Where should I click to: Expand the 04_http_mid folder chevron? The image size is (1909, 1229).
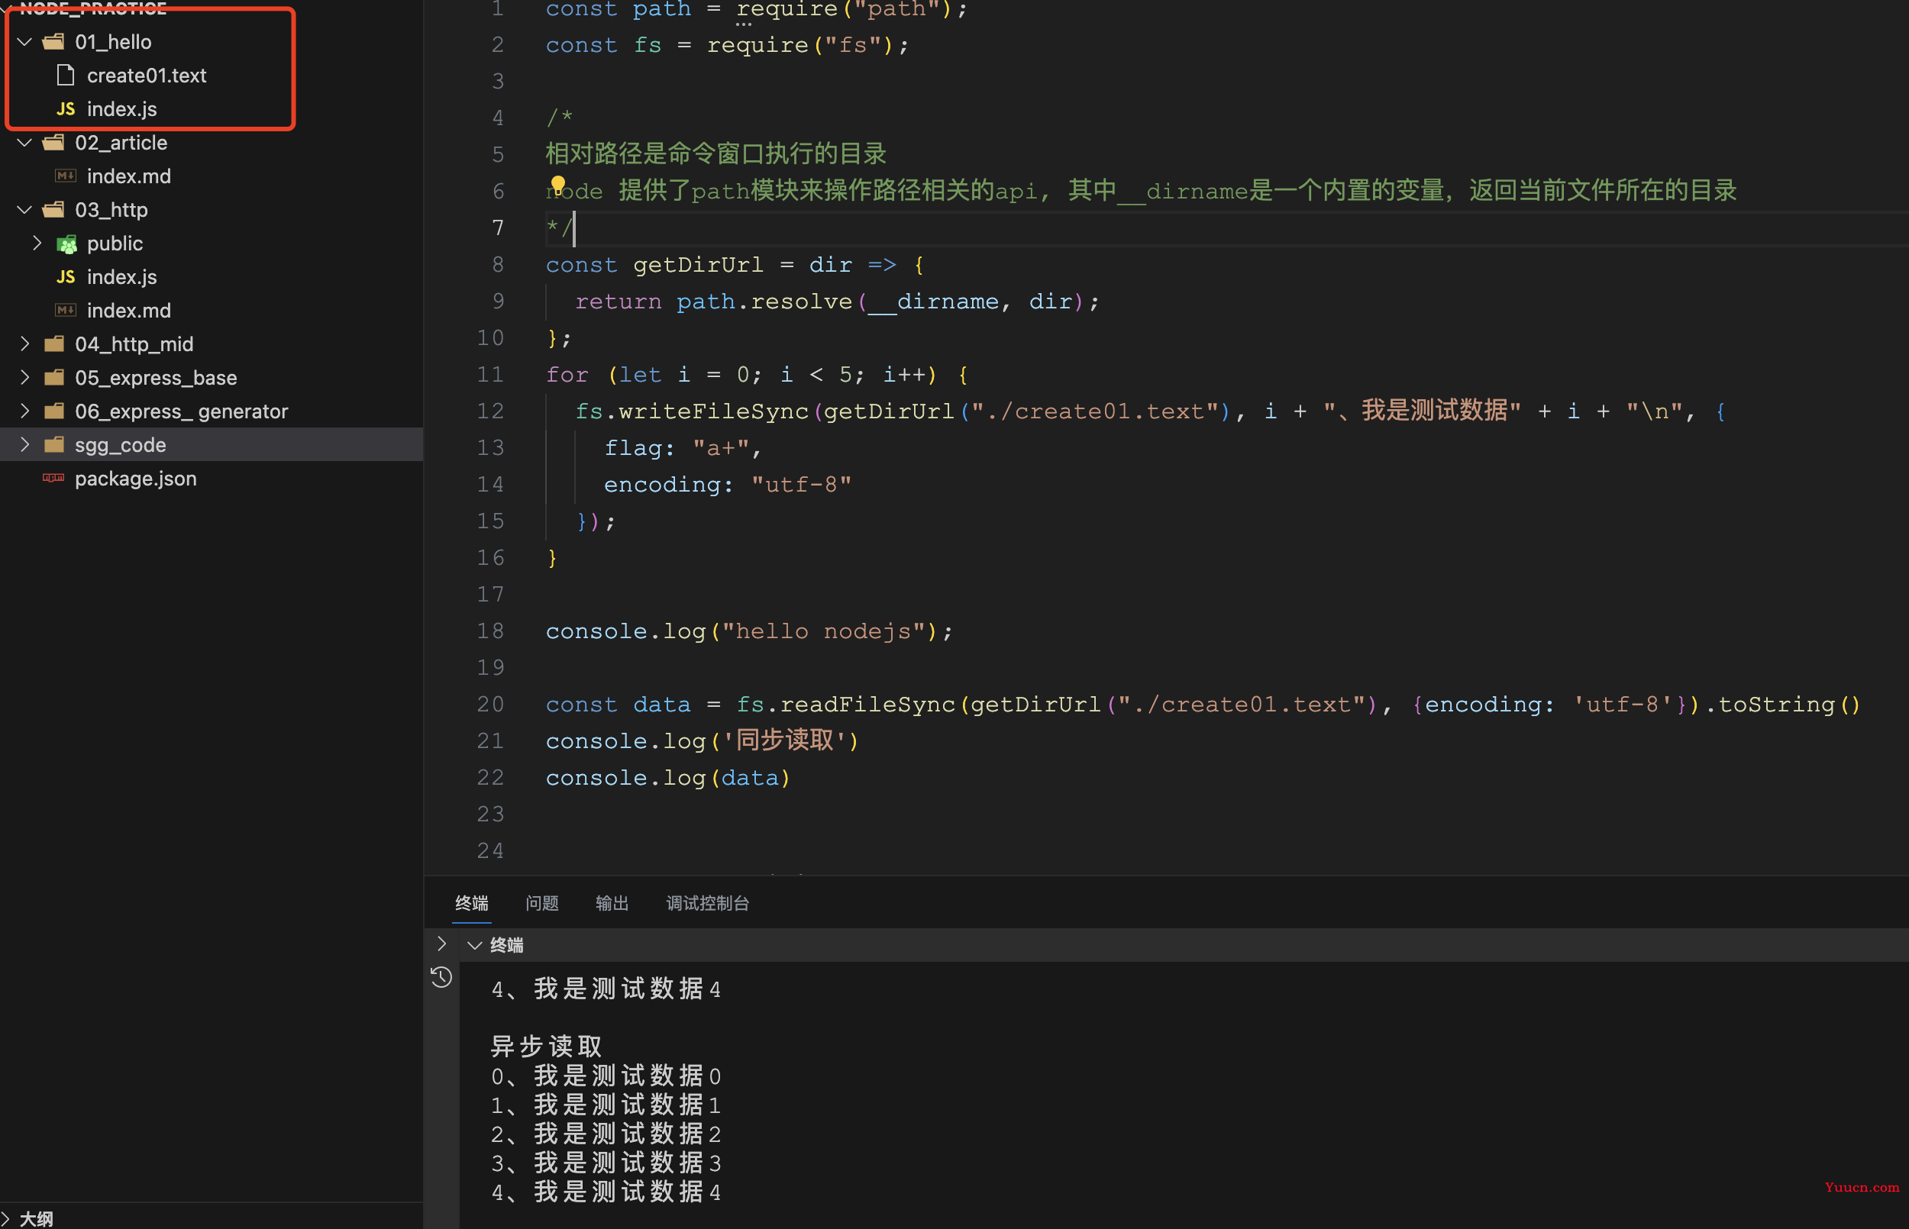point(24,344)
